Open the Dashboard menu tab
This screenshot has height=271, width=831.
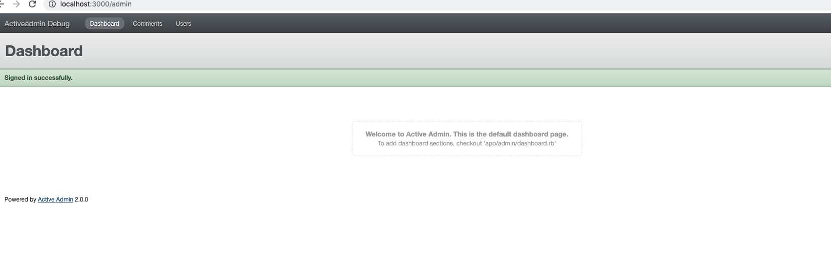[104, 23]
